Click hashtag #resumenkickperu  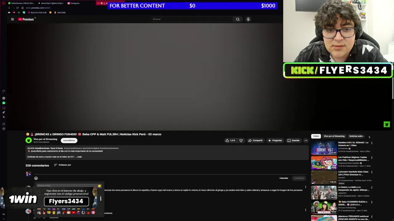(x=73, y=148)
